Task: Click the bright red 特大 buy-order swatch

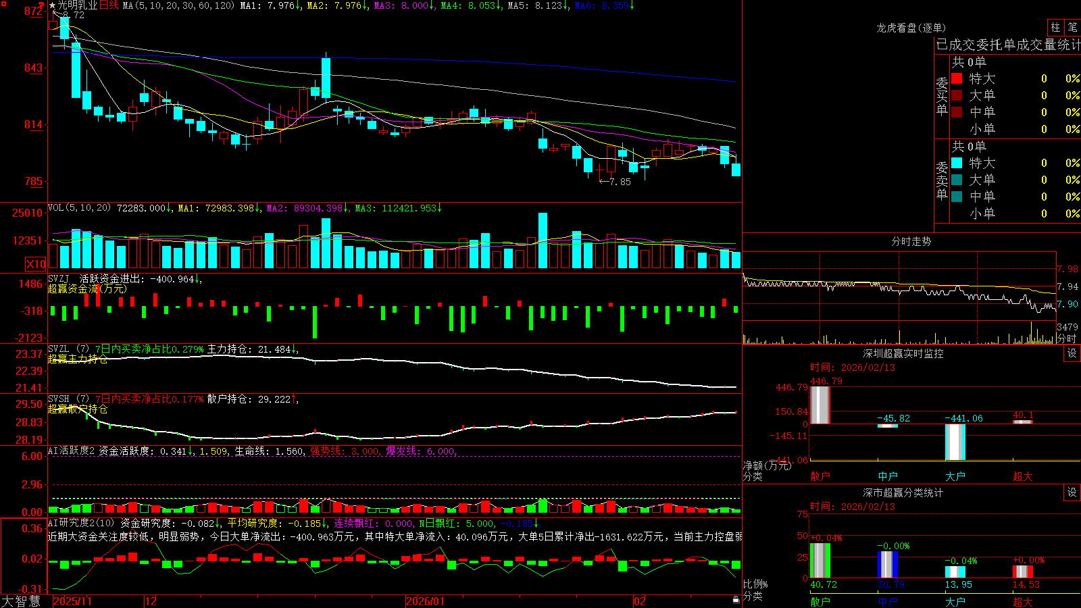Action: (957, 78)
